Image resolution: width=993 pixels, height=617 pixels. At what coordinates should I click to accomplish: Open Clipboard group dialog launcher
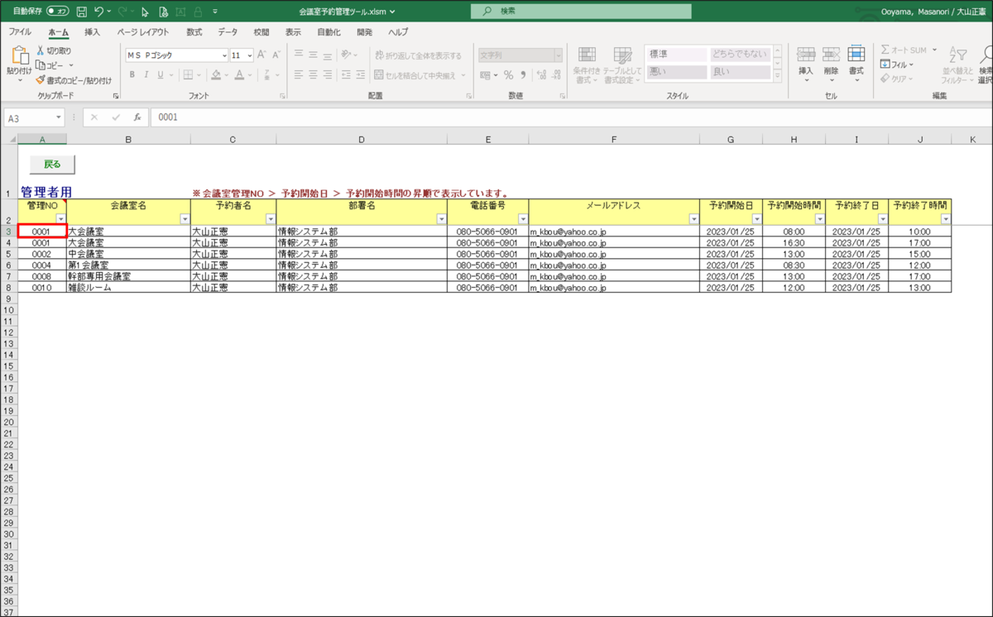[115, 95]
